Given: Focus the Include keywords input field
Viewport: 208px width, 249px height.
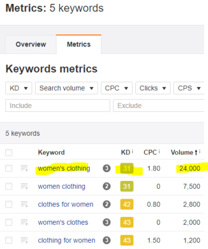Looking at the screenshot, I should (58, 106).
